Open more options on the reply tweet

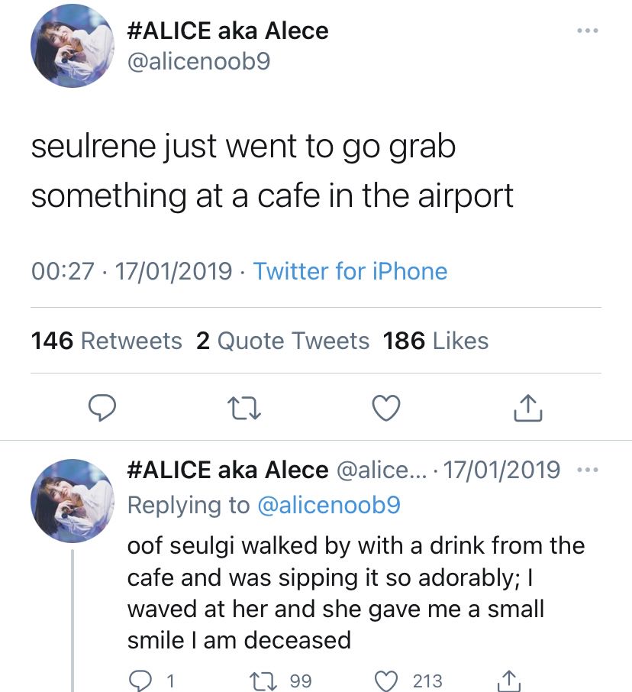(x=587, y=469)
